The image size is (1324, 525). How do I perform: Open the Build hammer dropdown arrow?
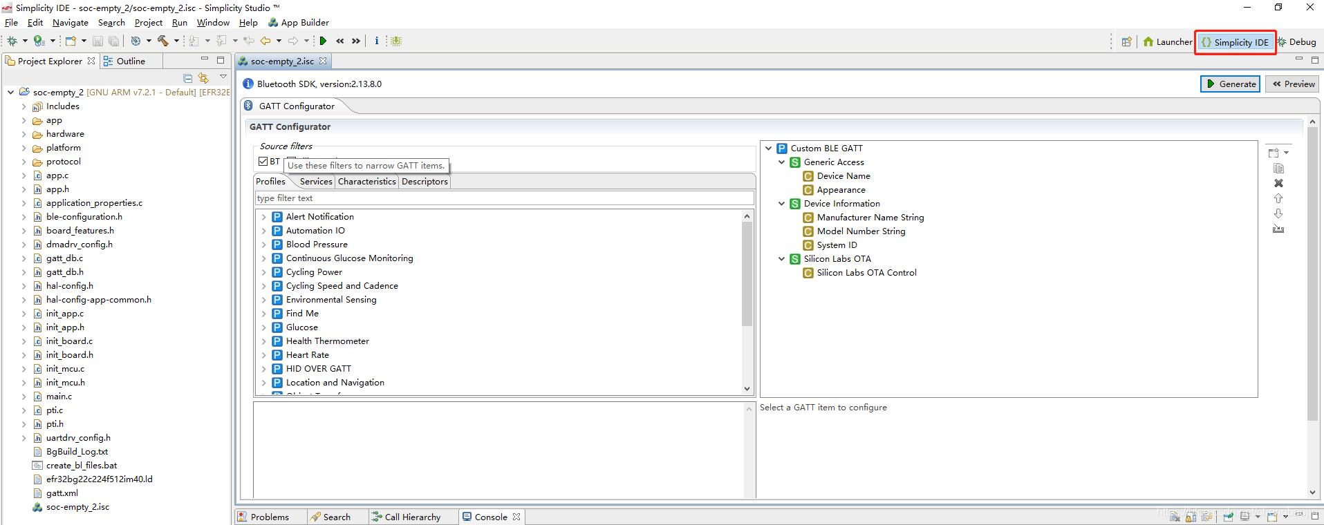coord(176,41)
